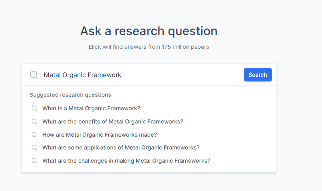Click the word "Metal" in the search query

tap(52, 75)
